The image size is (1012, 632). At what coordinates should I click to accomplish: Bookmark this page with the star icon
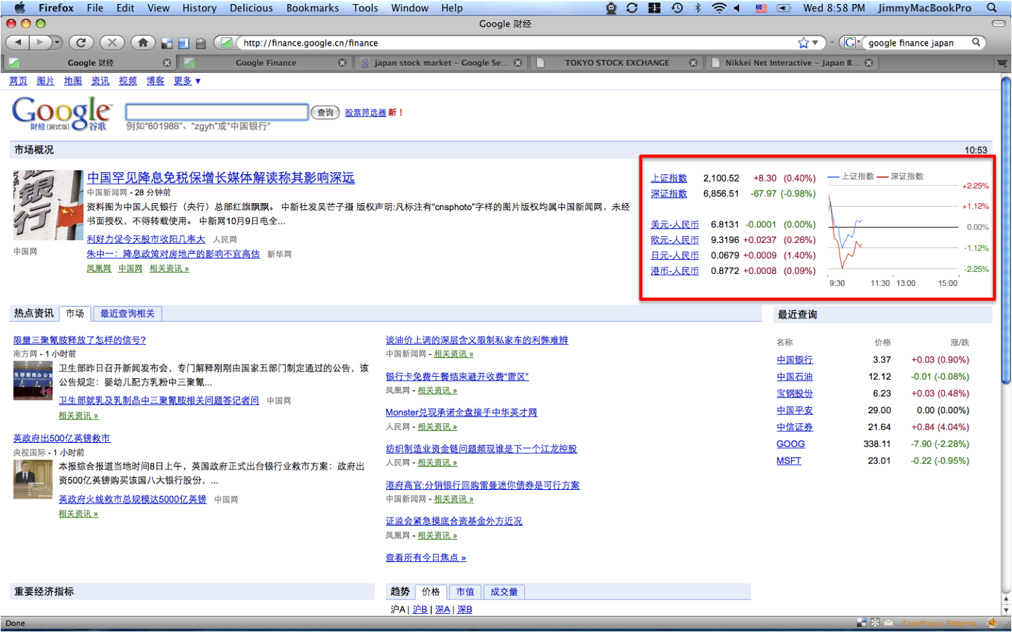click(803, 42)
